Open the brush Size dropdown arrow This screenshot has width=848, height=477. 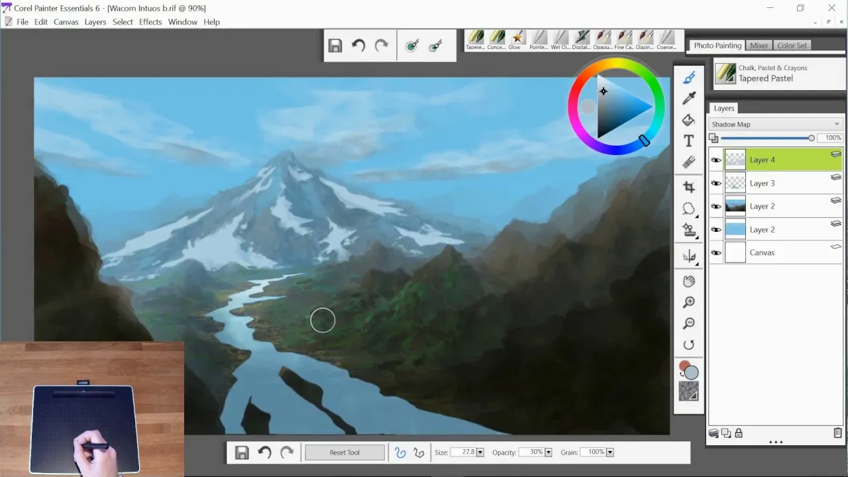(480, 452)
